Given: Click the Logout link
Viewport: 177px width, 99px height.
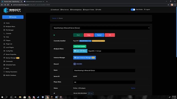Looking at the screenshot, I should click(x=147, y=10).
